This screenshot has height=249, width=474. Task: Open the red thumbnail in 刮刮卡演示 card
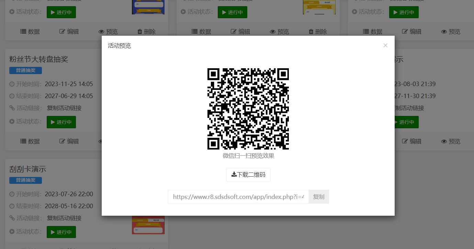(148, 225)
